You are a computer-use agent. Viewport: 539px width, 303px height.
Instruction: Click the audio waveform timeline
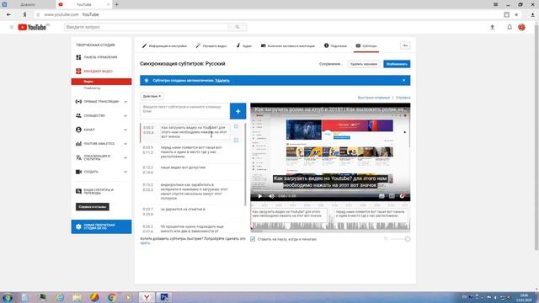click(330, 226)
